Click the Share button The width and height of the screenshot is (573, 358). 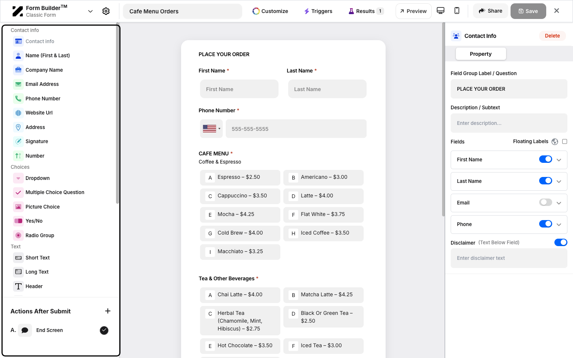pos(490,11)
